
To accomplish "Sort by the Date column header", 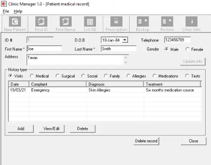I will coord(19,84).
